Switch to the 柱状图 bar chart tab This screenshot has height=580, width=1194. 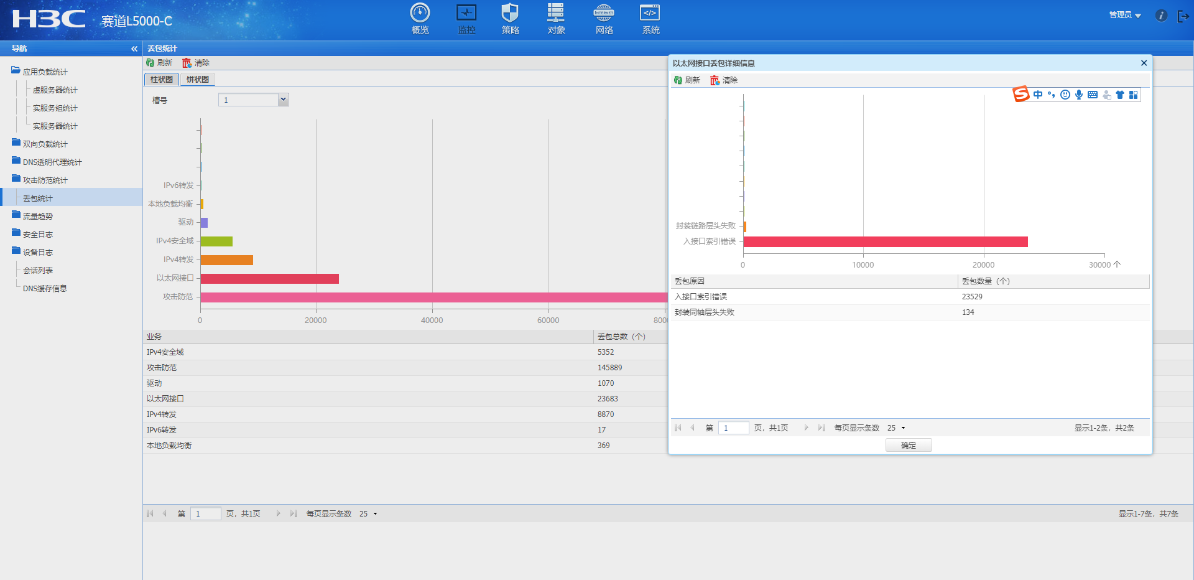coord(162,80)
